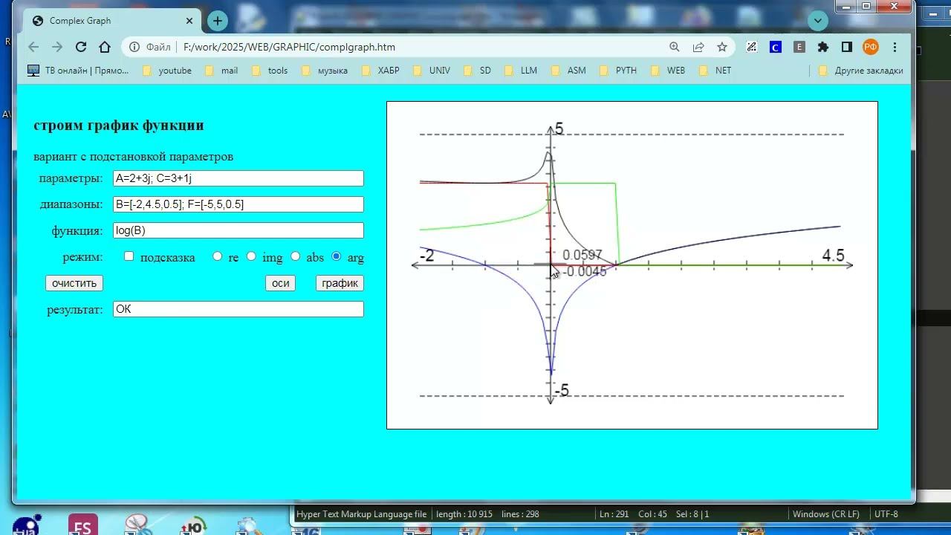
Task: Open ASM bookmark folder
Action: tap(568, 71)
